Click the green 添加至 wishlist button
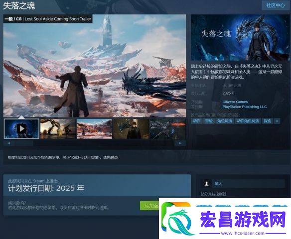 (149, 206)
